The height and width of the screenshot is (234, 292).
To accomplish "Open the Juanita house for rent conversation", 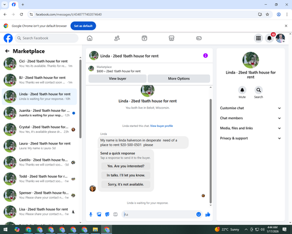I will [x=39, y=113].
